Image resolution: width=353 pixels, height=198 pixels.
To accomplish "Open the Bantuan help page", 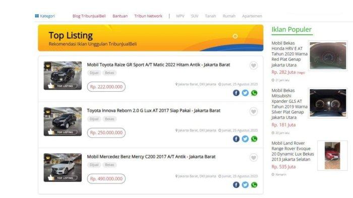I will coord(120,16).
